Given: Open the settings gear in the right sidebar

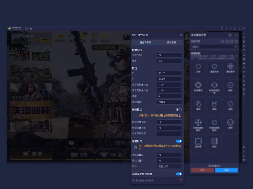Looking at the screenshot, I should point(244,147).
